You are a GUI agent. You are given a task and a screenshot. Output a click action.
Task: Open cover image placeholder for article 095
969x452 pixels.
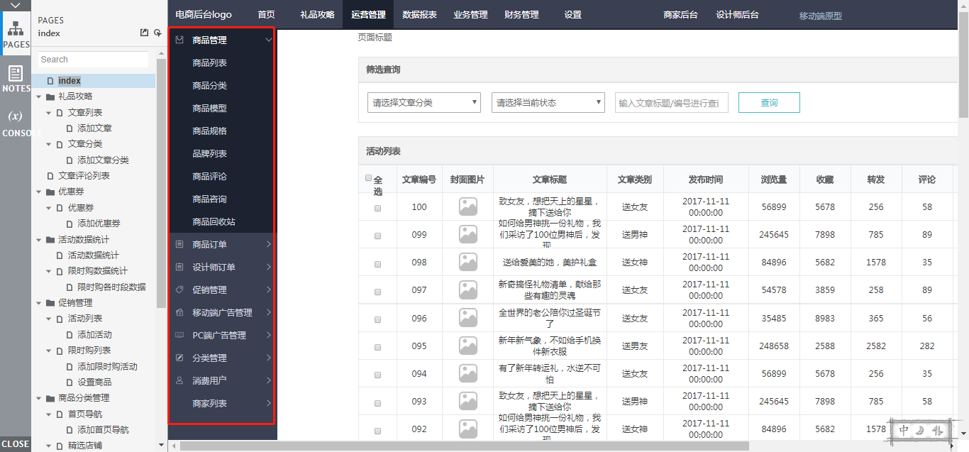pyautogui.click(x=468, y=346)
